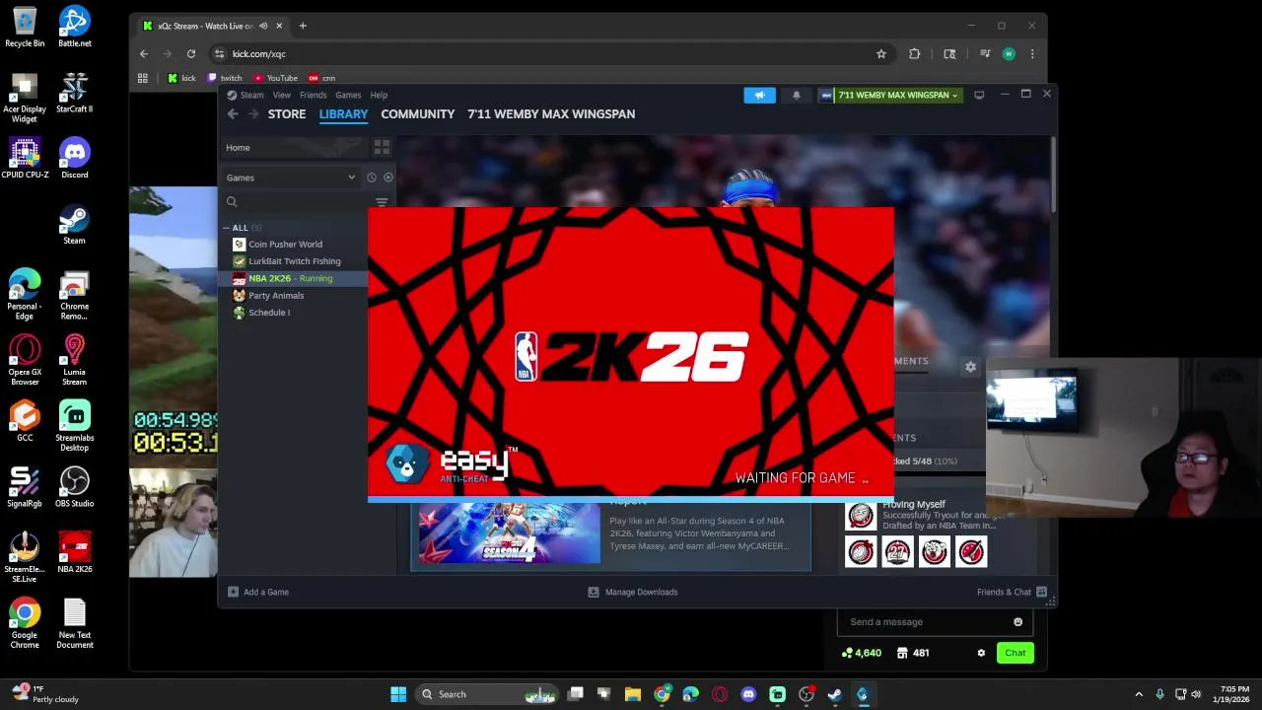Open the View menu in Steam
This screenshot has height=710, width=1262.
[x=282, y=95]
